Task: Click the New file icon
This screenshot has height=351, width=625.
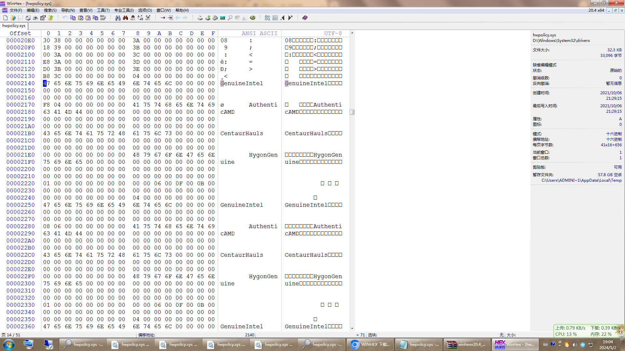Action: (x=5, y=18)
